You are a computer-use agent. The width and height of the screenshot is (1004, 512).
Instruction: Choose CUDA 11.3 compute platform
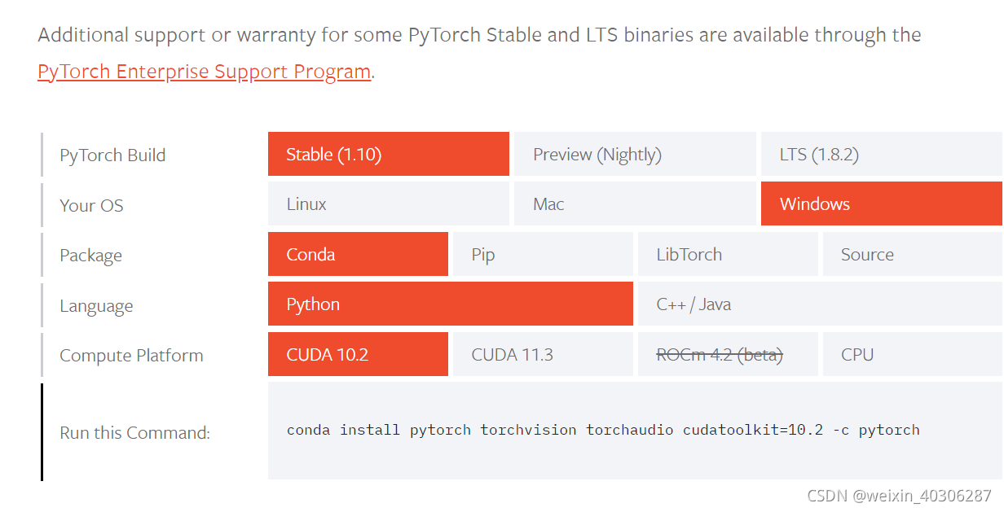pyautogui.click(x=542, y=354)
